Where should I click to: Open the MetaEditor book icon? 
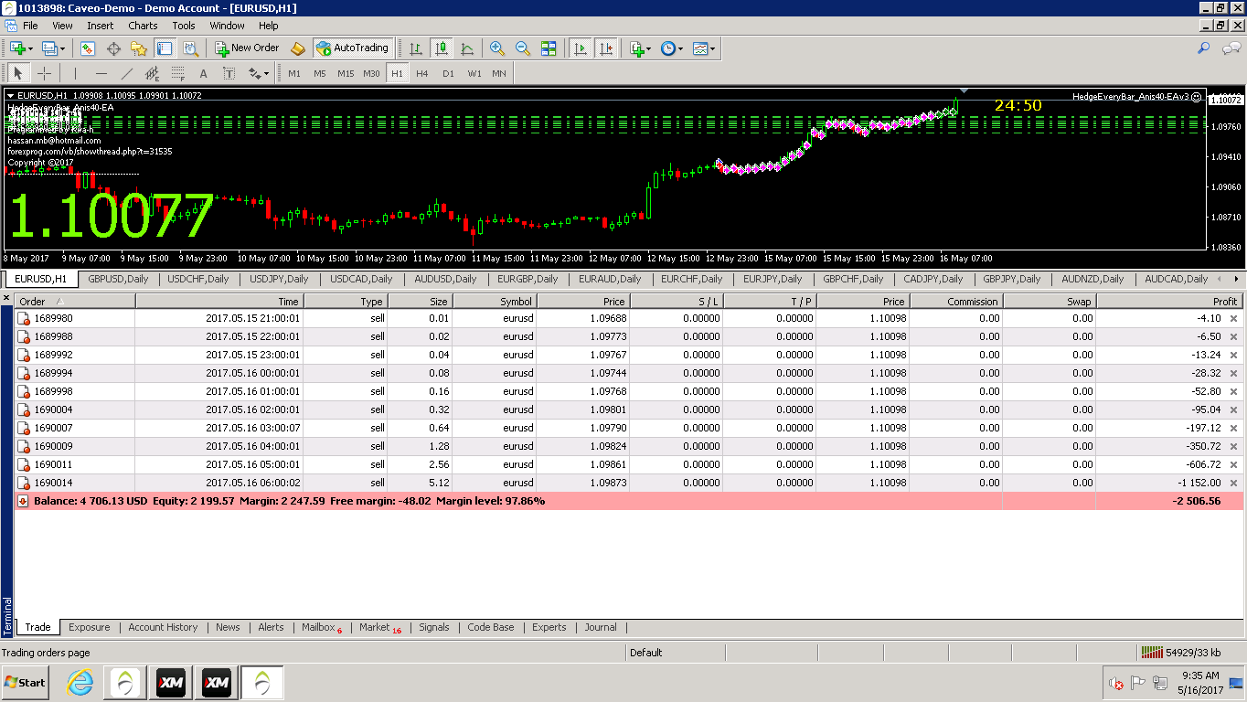point(297,48)
